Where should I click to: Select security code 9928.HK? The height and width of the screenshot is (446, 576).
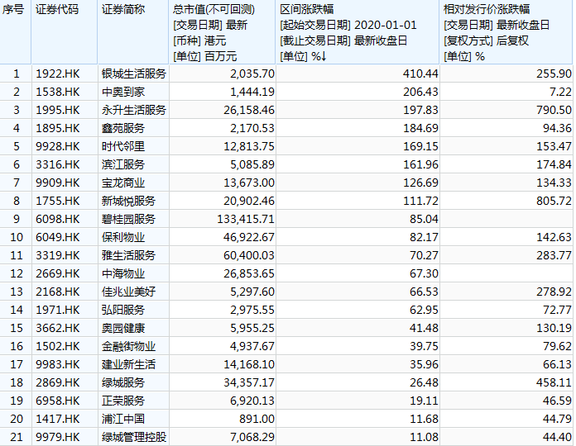click(x=58, y=146)
